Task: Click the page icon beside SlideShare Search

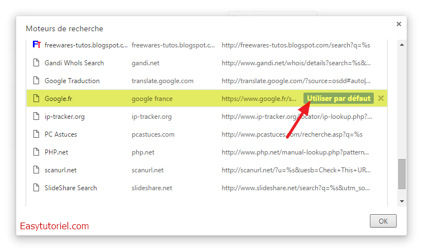Action: click(36, 187)
